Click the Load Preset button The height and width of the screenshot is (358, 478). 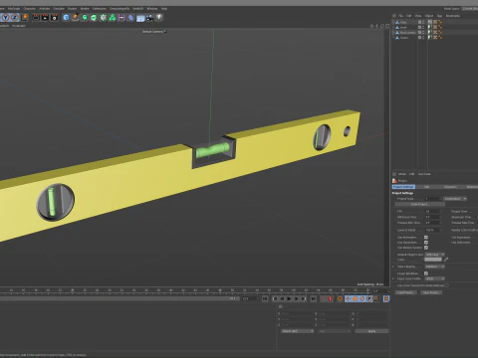click(405, 292)
